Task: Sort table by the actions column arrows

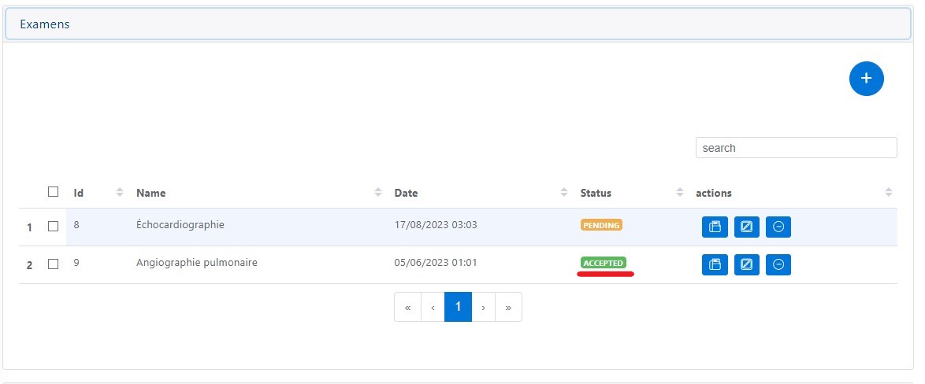Action: [889, 192]
